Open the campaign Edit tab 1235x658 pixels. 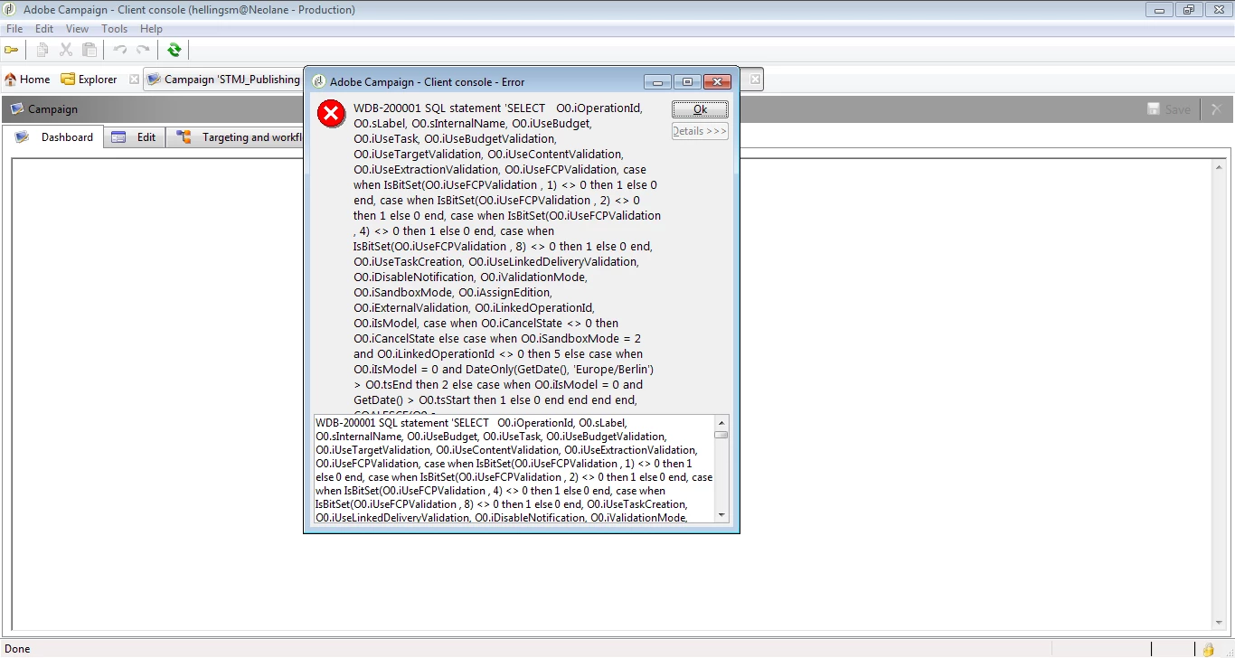(x=135, y=137)
